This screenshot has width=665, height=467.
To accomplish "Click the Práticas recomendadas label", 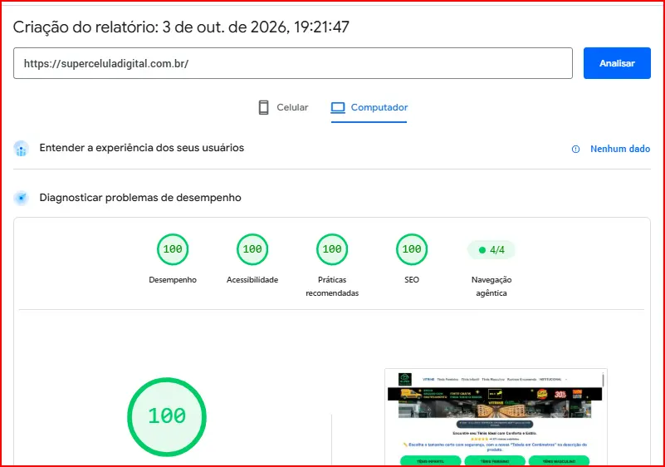I will 332,286.
